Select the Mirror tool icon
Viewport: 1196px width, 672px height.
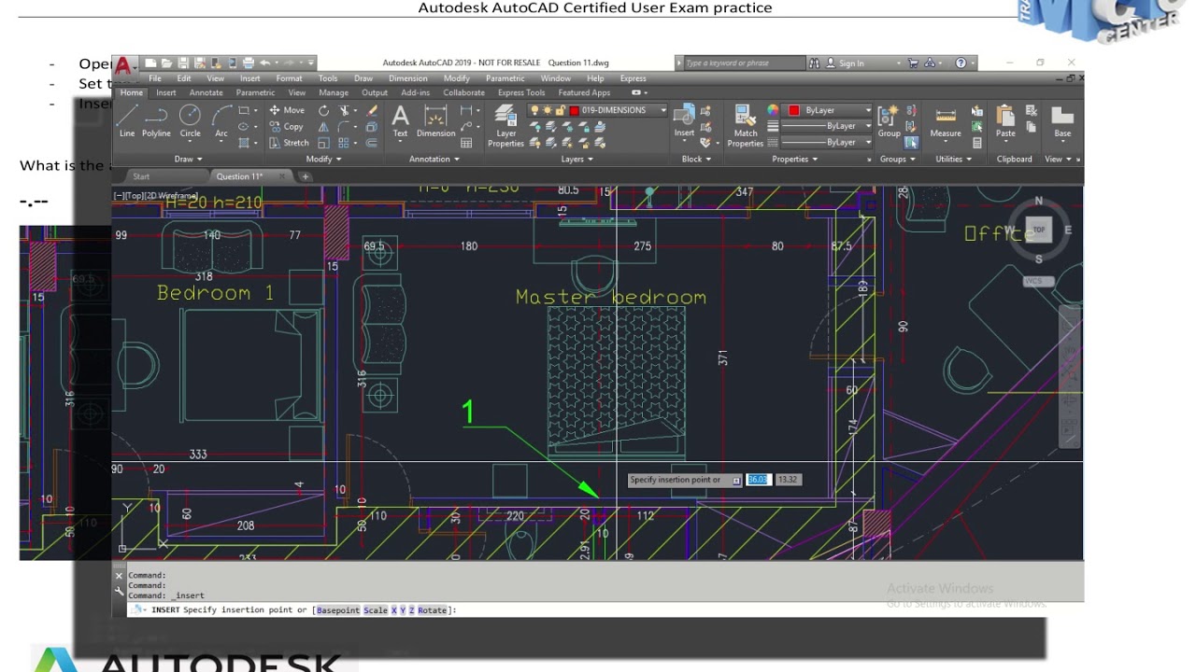coord(323,127)
